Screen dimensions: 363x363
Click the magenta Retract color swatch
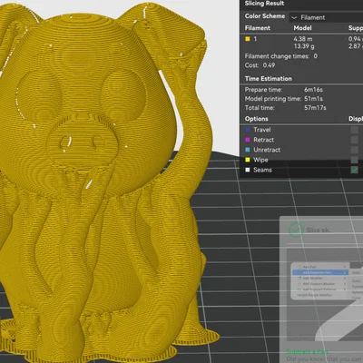pos(248,140)
